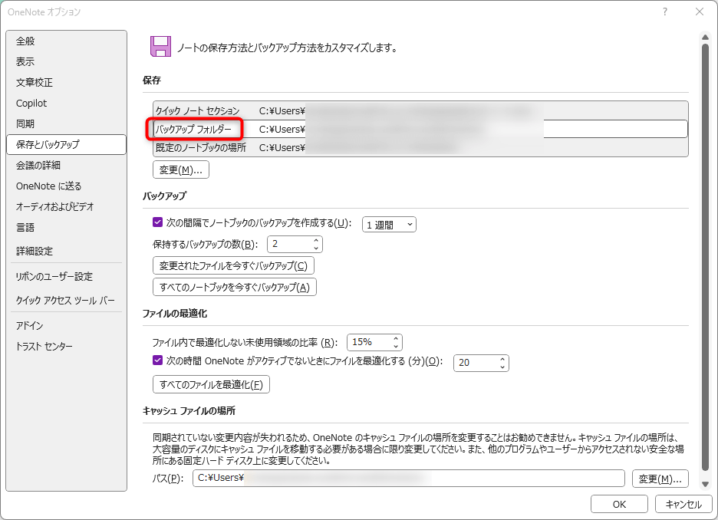
Task: Open the 1 週間 backup interval dropdown
Action: pos(389,224)
